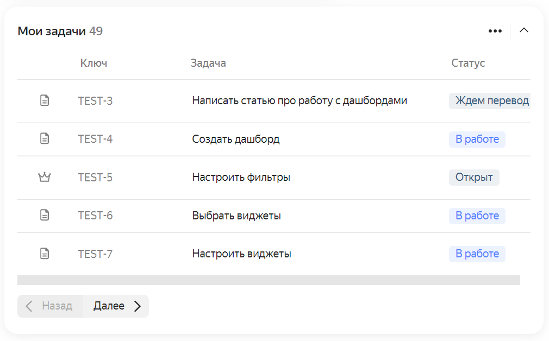
Task: Click the Задача column header
Action: click(x=208, y=63)
